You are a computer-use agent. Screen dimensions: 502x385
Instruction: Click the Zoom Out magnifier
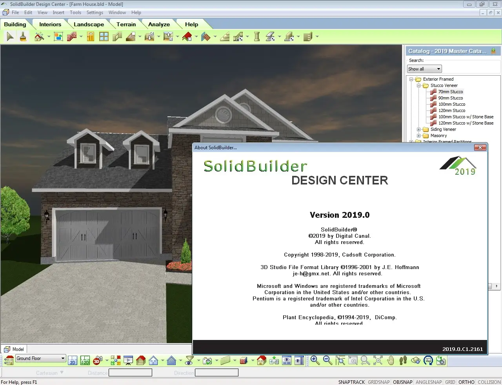point(327,360)
